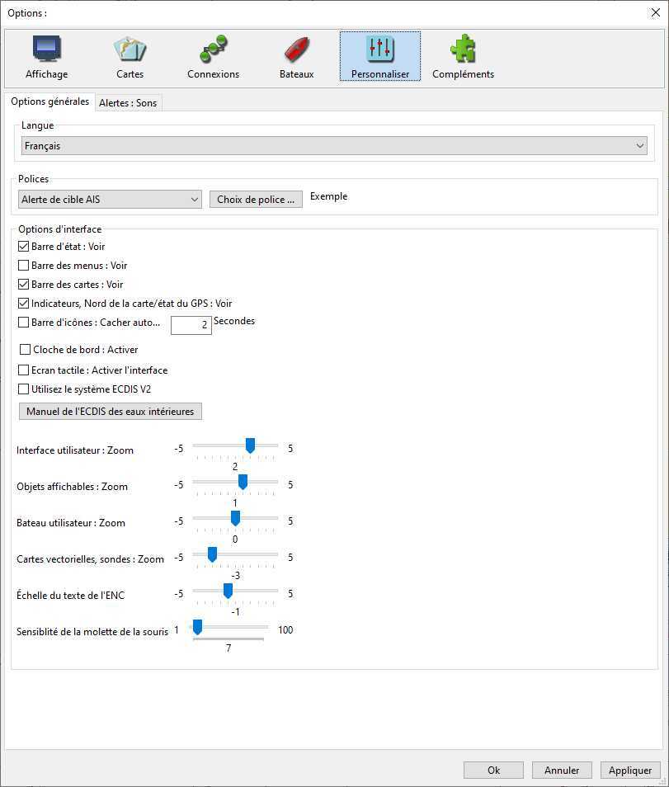Click the Annuler button
Image resolution: width=669 pixels, height=787 pixels.
click(562, 770)
